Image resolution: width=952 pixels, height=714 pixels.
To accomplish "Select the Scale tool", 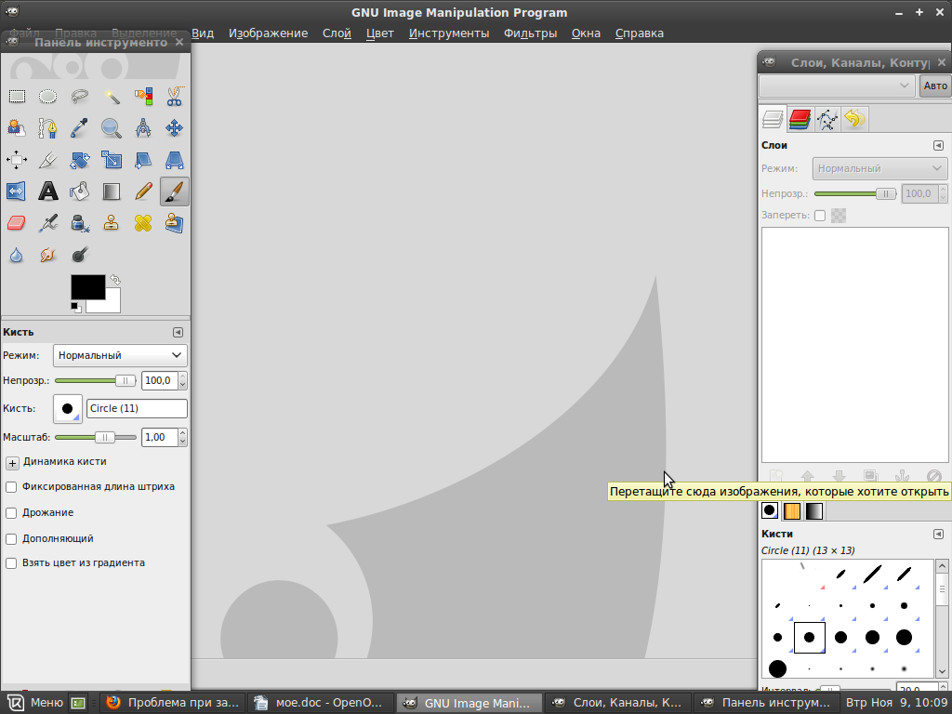I will point(112,160).
